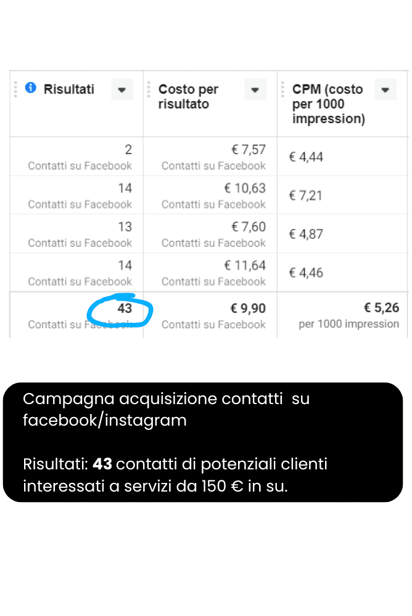Select the Risultati column header
The height and width of the screenshot is (616, 412).
click(x=69, y=89)
